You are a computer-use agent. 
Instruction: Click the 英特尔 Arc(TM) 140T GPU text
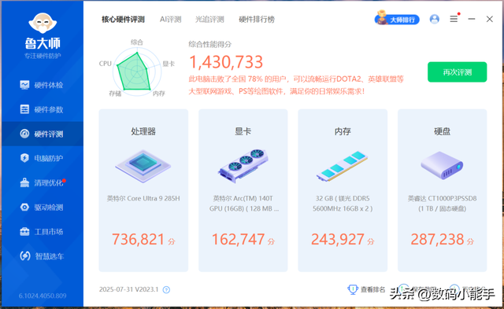243,204
